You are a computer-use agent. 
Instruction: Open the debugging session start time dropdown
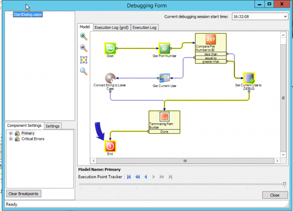[x=285, y=16]
